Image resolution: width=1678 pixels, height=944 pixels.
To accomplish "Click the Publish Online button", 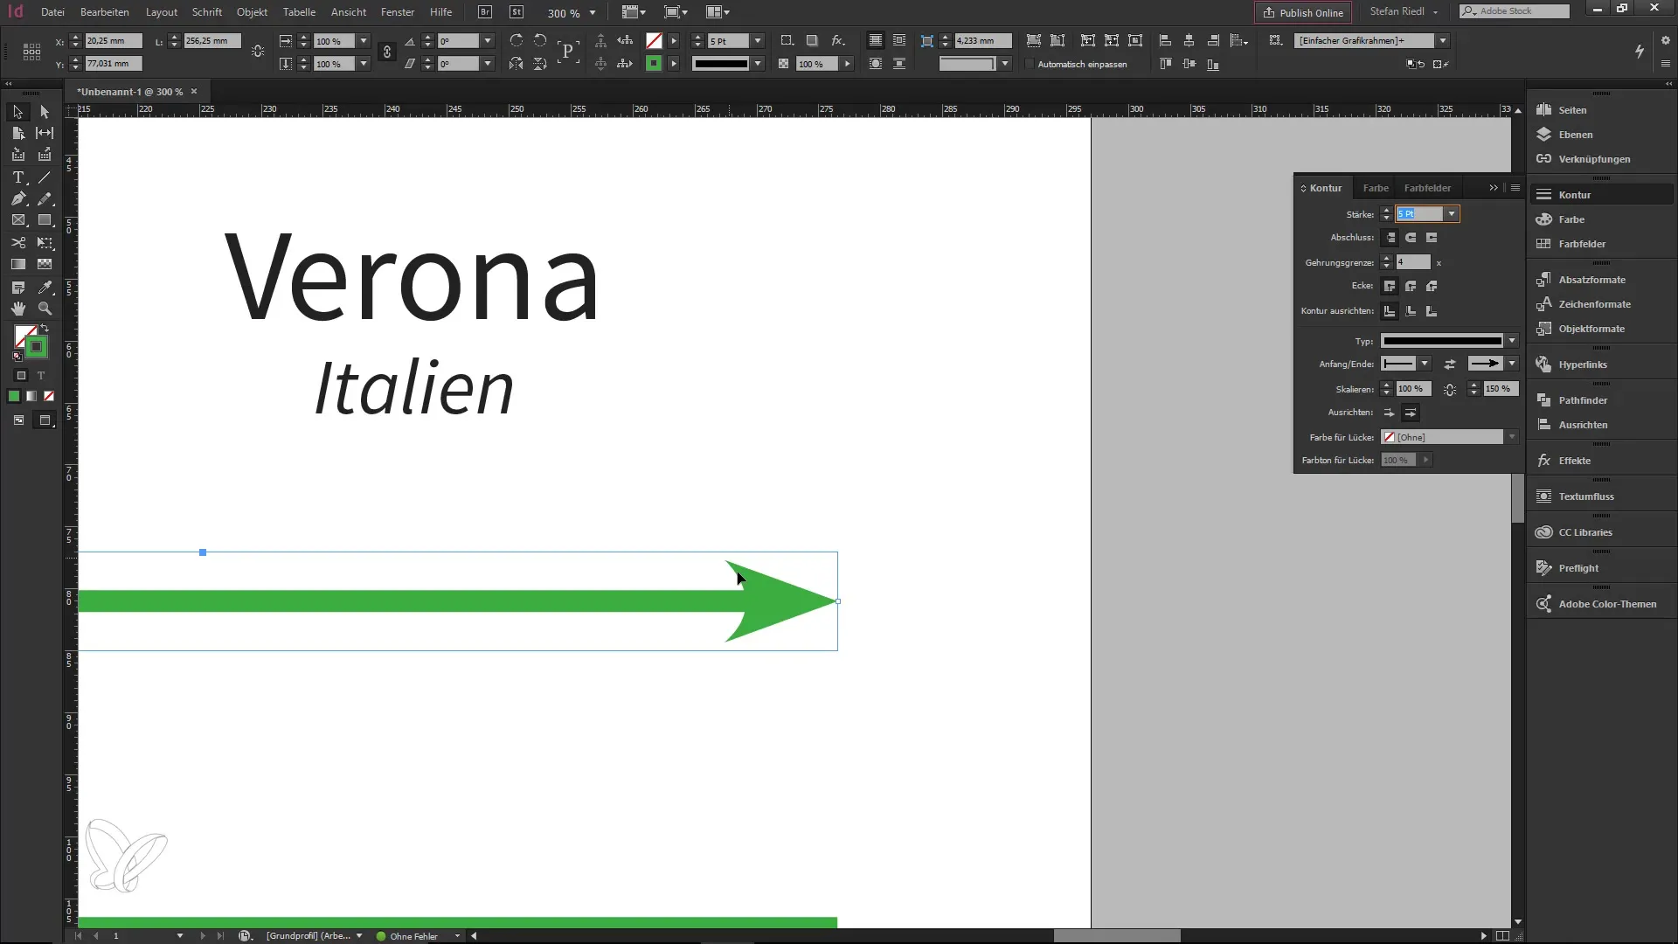I will click(1303, 12).
